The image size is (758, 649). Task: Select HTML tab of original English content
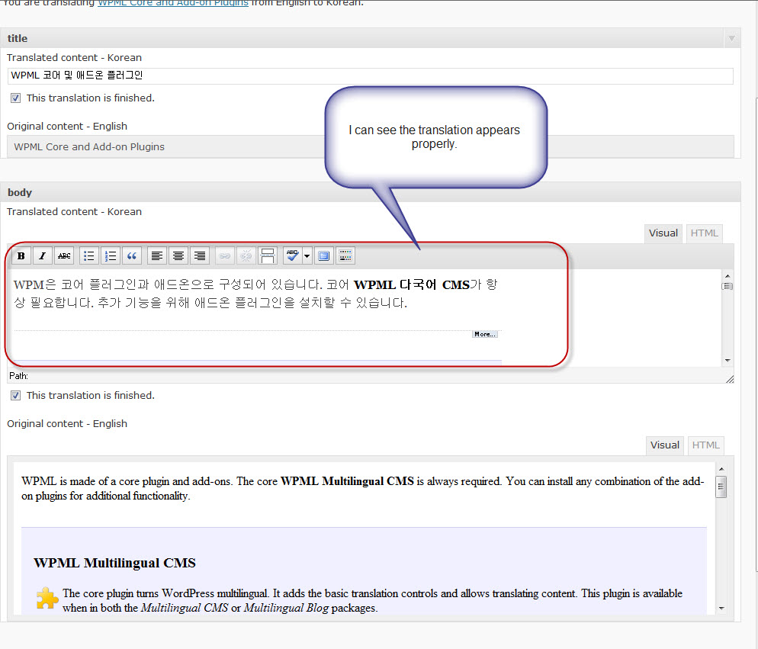706,445
